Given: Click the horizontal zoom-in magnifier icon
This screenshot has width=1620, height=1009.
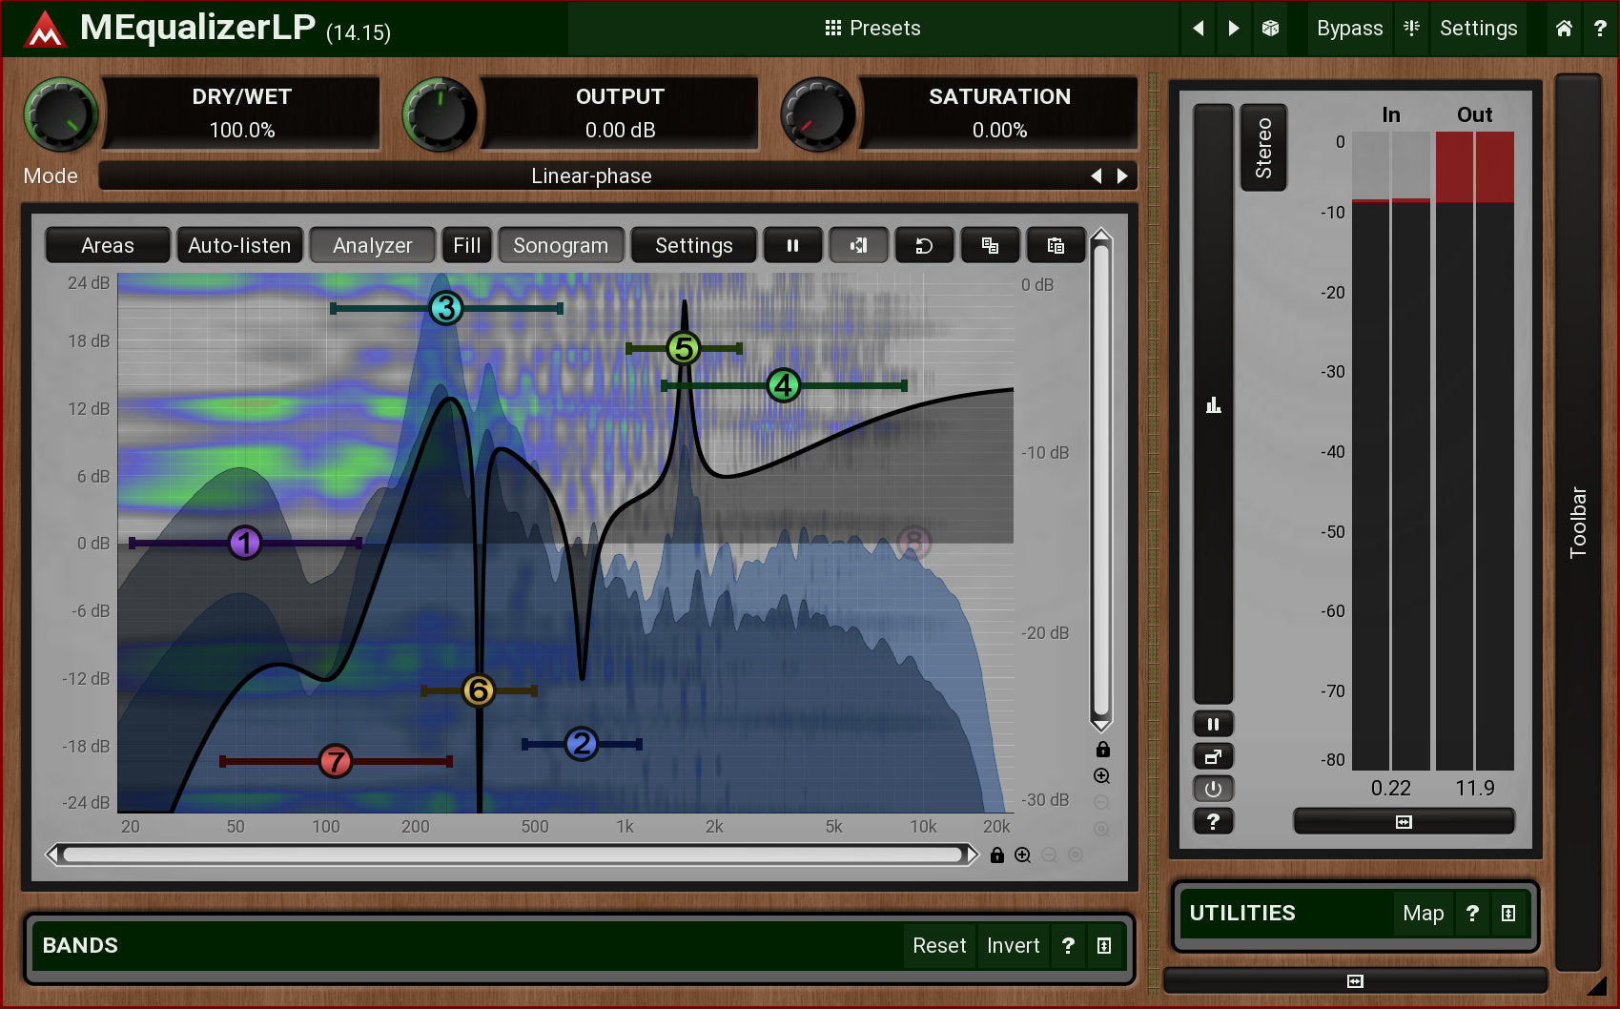Looking at the screenshot, I should click(x=1023, y=855).
